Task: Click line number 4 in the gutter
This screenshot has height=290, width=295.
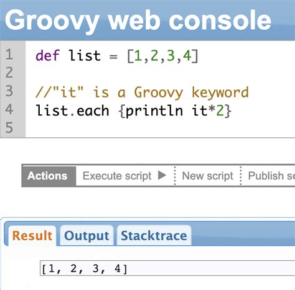Action: coord(9,109)
